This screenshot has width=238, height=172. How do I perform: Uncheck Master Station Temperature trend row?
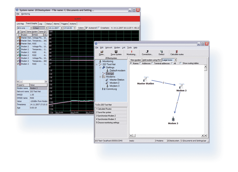click(18, 41)
